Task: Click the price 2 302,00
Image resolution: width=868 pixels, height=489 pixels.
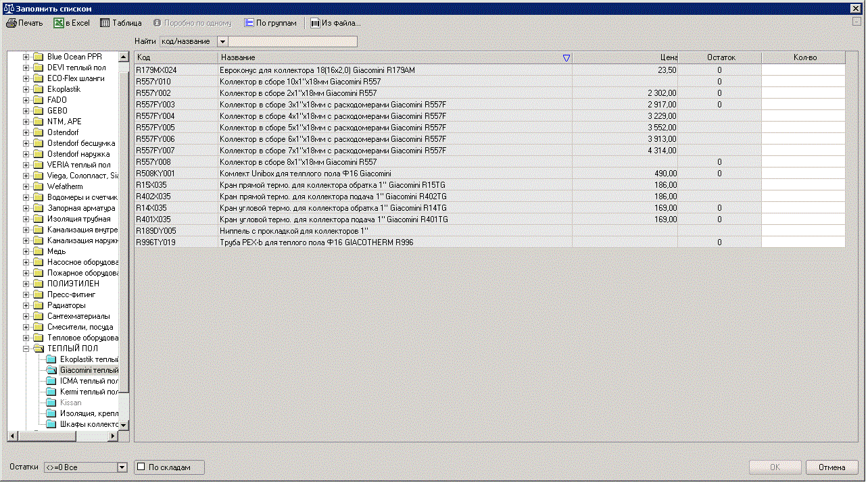Action: [x=662, y=93]
